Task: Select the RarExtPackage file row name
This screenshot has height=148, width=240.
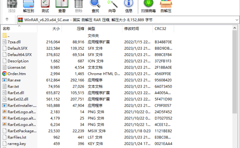Action: [22, 131]
